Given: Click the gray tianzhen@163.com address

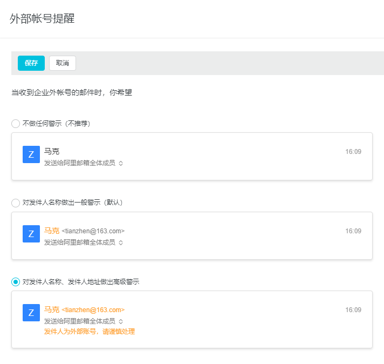Looking at the screenshot, I should [93, 231].
